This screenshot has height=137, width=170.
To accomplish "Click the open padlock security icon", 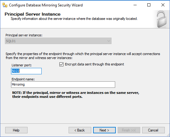I will pyautogui.click(x=161, y=19).
